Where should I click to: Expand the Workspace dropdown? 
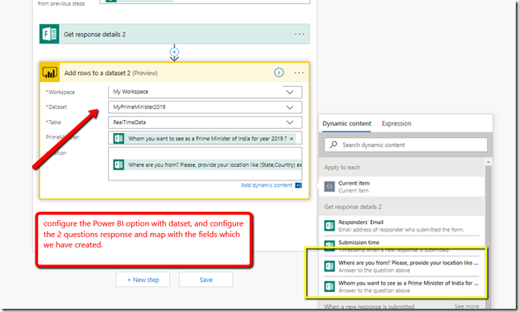289,92
